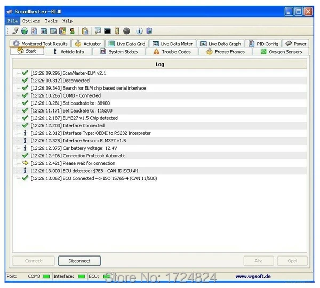Select log row 'ScanMaster-ELM v2.1'
The height and width of the screenshot is (288, 320).
click(159, 73)
